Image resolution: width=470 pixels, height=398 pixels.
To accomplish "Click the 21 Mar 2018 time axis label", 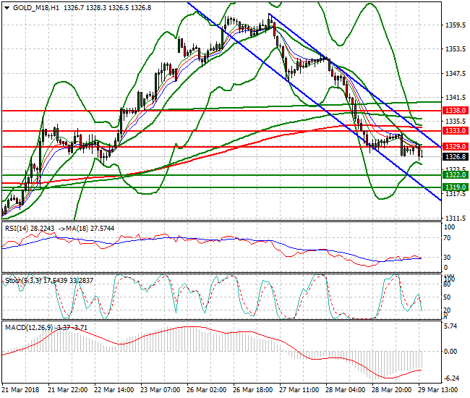I will pyautogui.click(x=21, y=390).
